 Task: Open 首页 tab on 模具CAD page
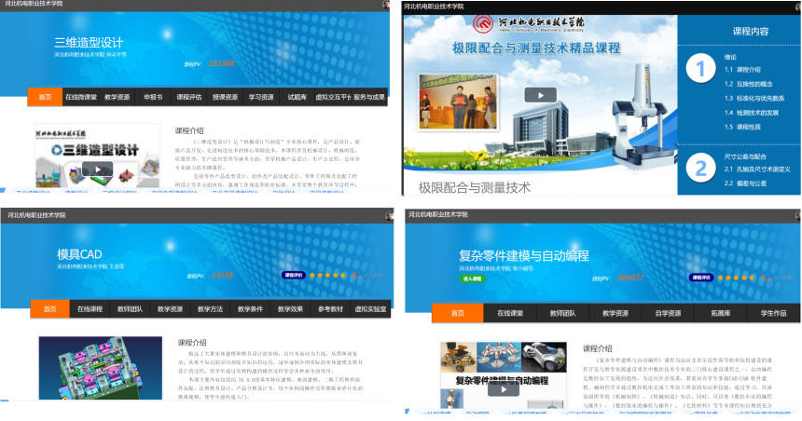(x=49, y=309)
